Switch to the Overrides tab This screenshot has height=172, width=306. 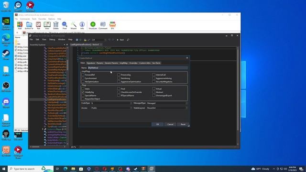point(133,63)
